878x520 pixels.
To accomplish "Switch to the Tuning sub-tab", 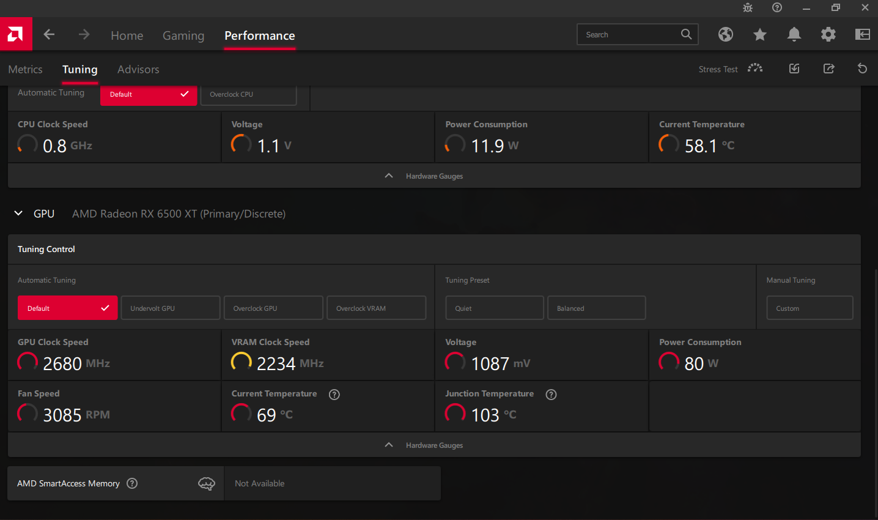I will tap(80, 70).
